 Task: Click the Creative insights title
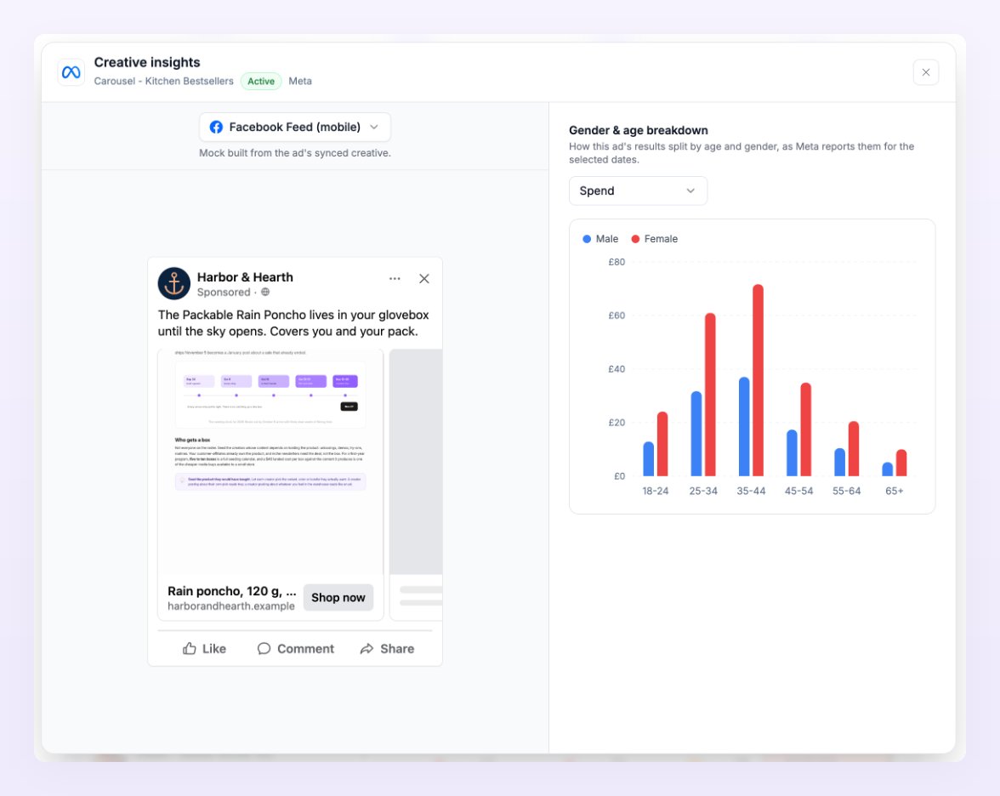point(147,63)
